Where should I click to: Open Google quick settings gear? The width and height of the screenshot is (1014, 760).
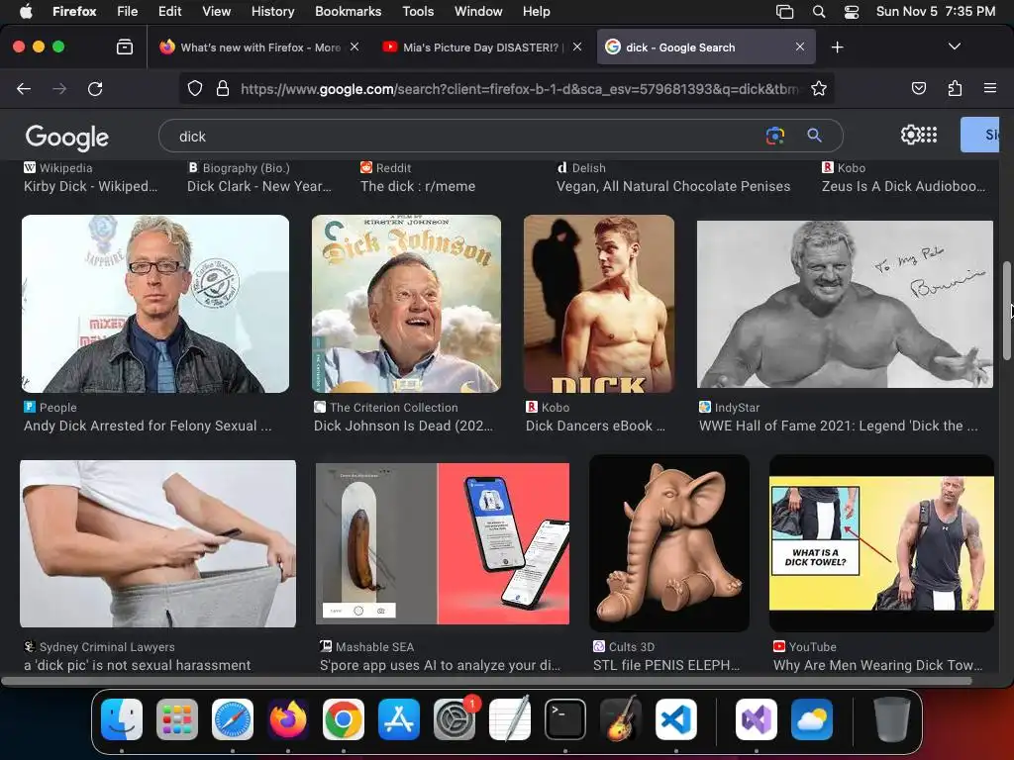click(910, 135)
